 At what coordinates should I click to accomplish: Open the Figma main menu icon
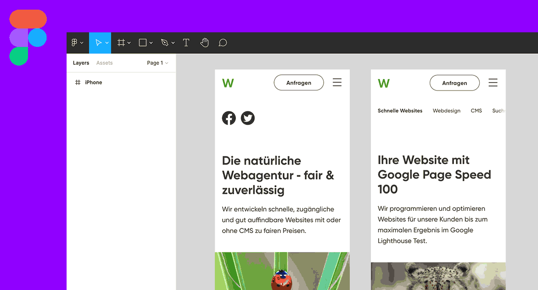74,43
